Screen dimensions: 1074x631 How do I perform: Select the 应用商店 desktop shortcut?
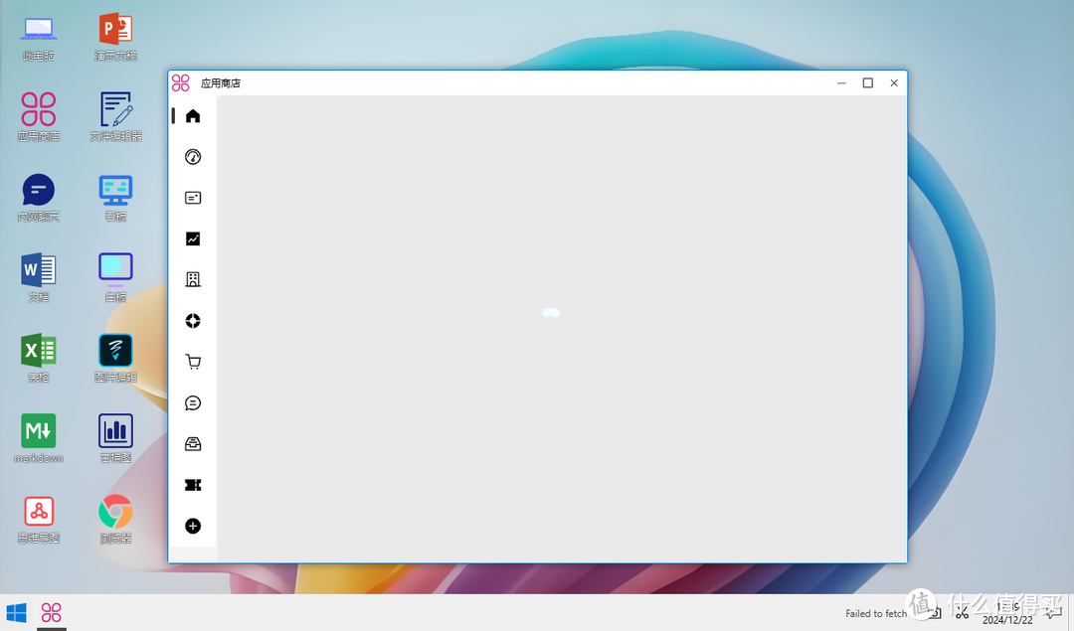[x=39, y=117]
